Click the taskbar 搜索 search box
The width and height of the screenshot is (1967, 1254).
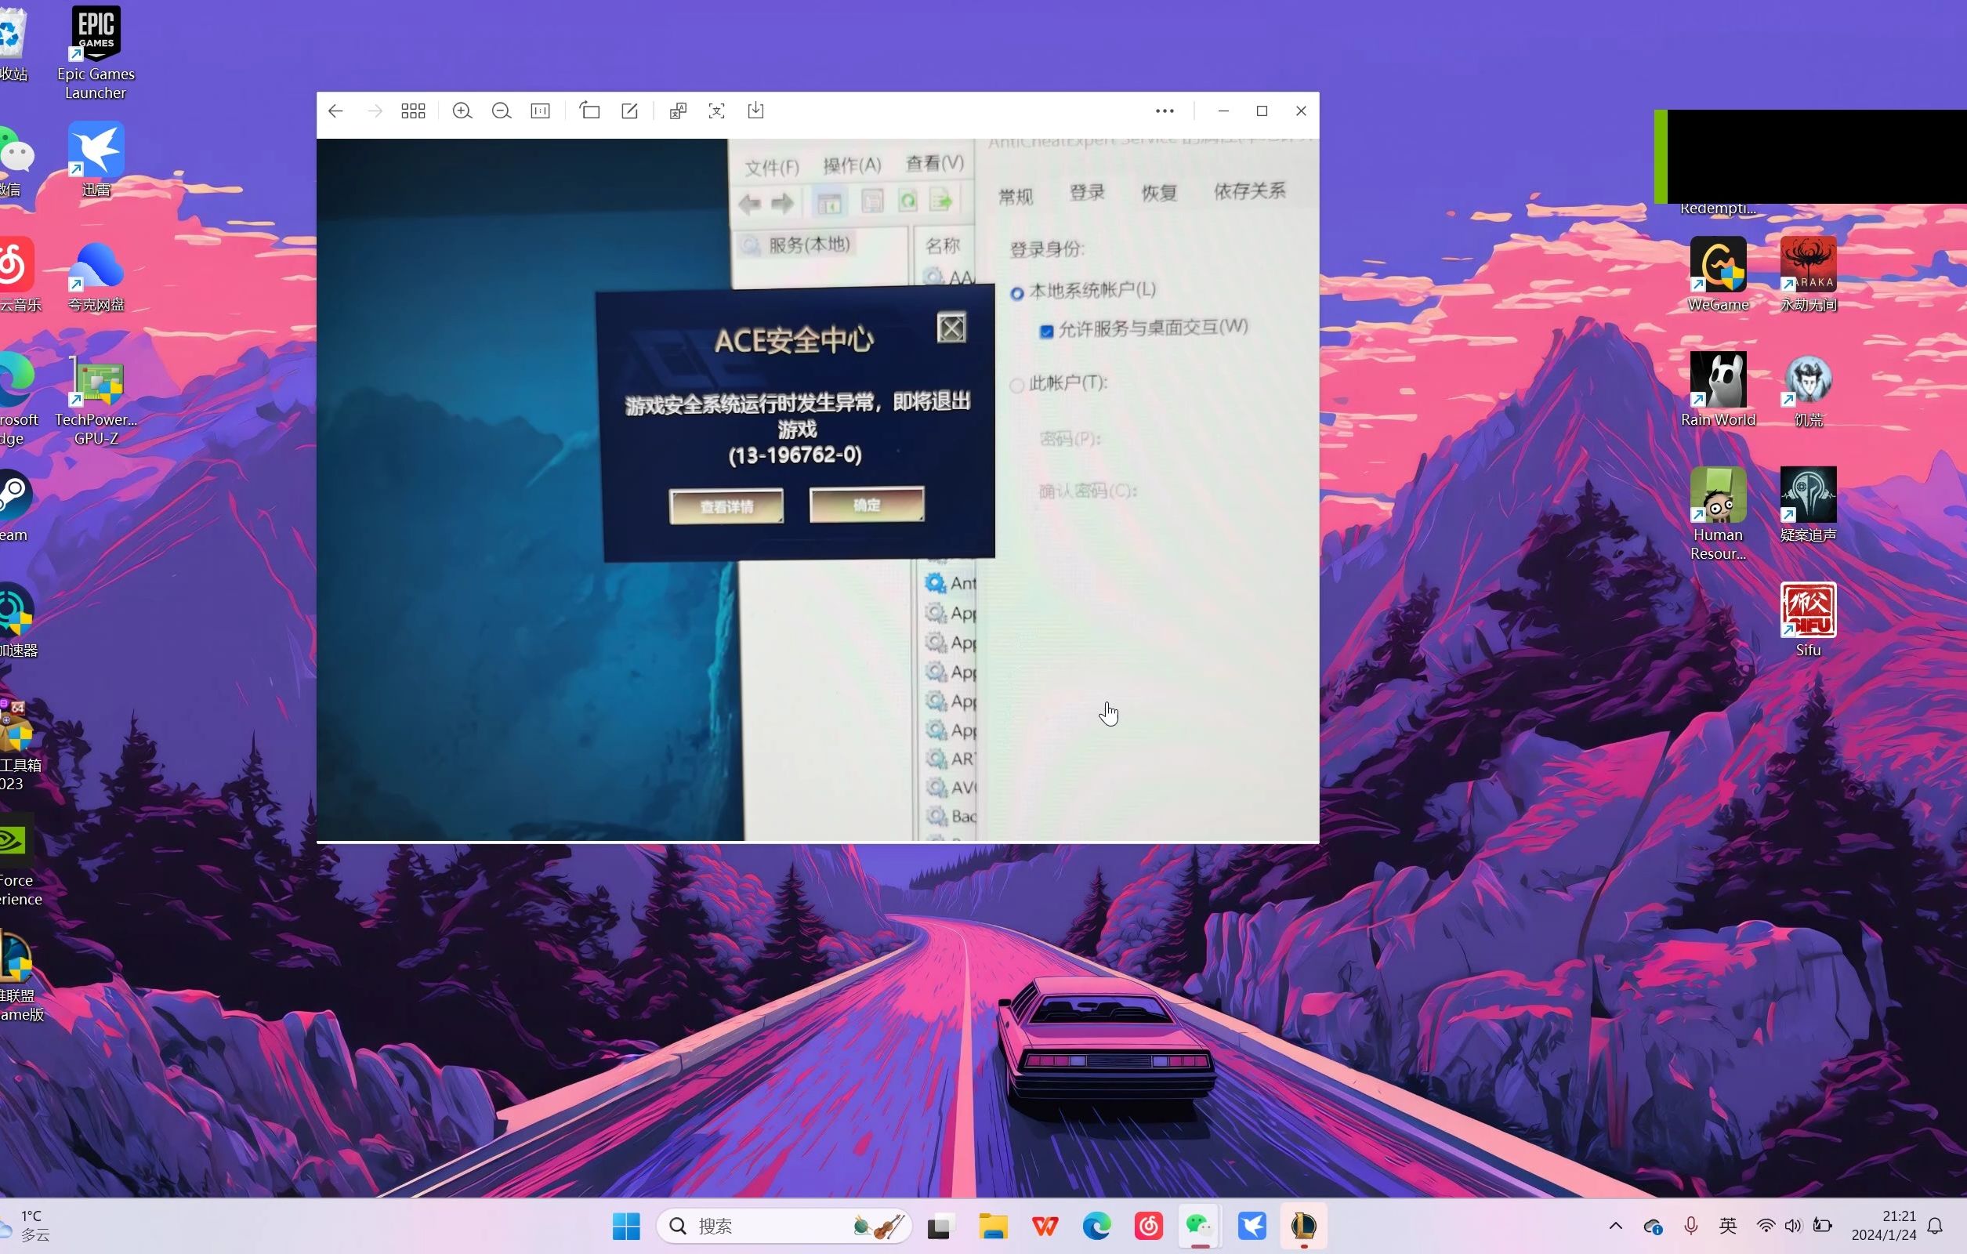coord(784,1227)
